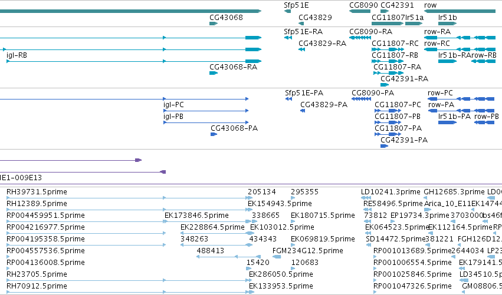Screen dimensions: 502x295
Task: Select the CG43068 gene label in top track
Action: point(226,17)
